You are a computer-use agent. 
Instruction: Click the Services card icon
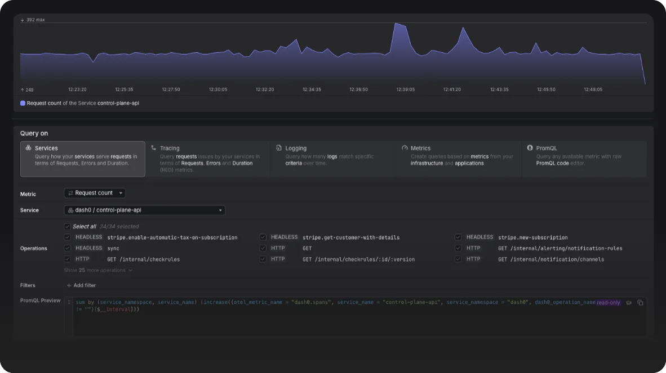tap(29, 148)
